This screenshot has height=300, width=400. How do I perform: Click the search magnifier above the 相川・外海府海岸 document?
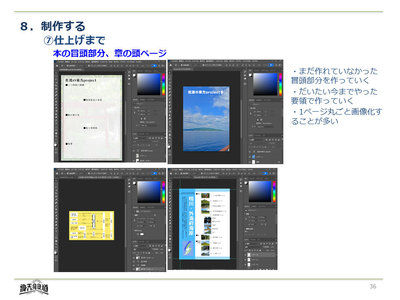pyautogui.click(x=270, y=174)
